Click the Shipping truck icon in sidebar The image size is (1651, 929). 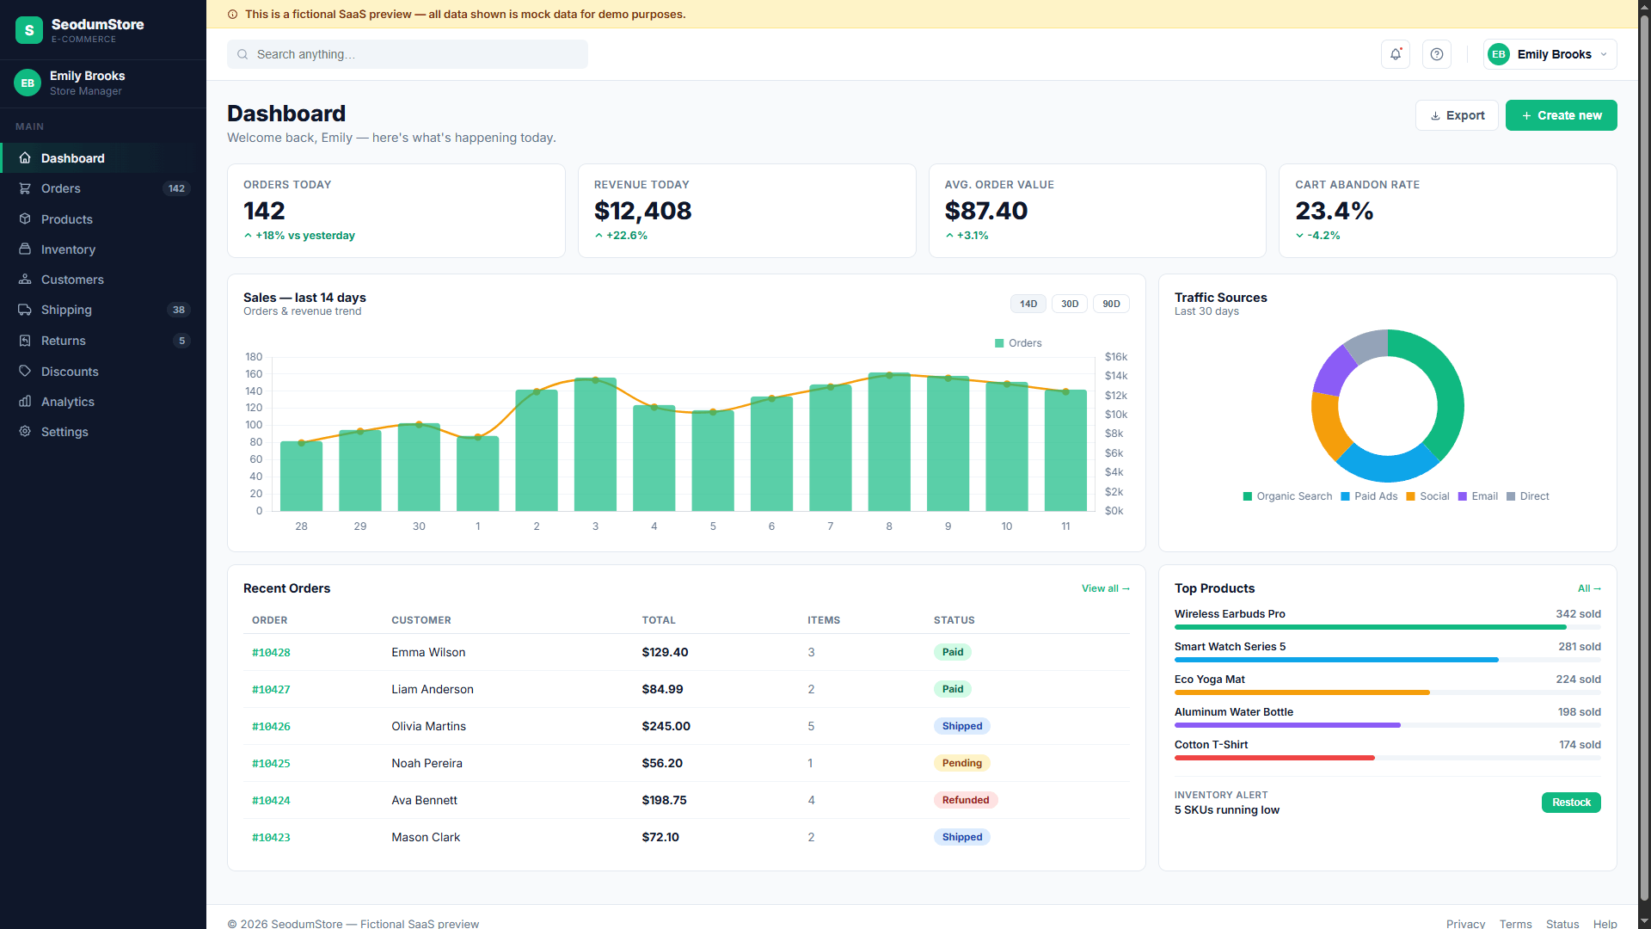(x=25, y=310)
